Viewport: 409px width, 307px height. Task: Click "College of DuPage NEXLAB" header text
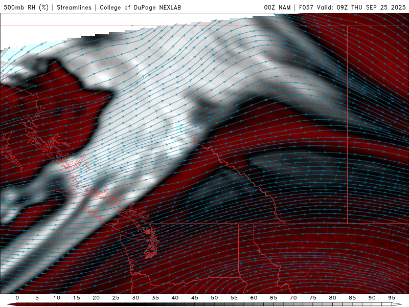(x=140, y=7)
